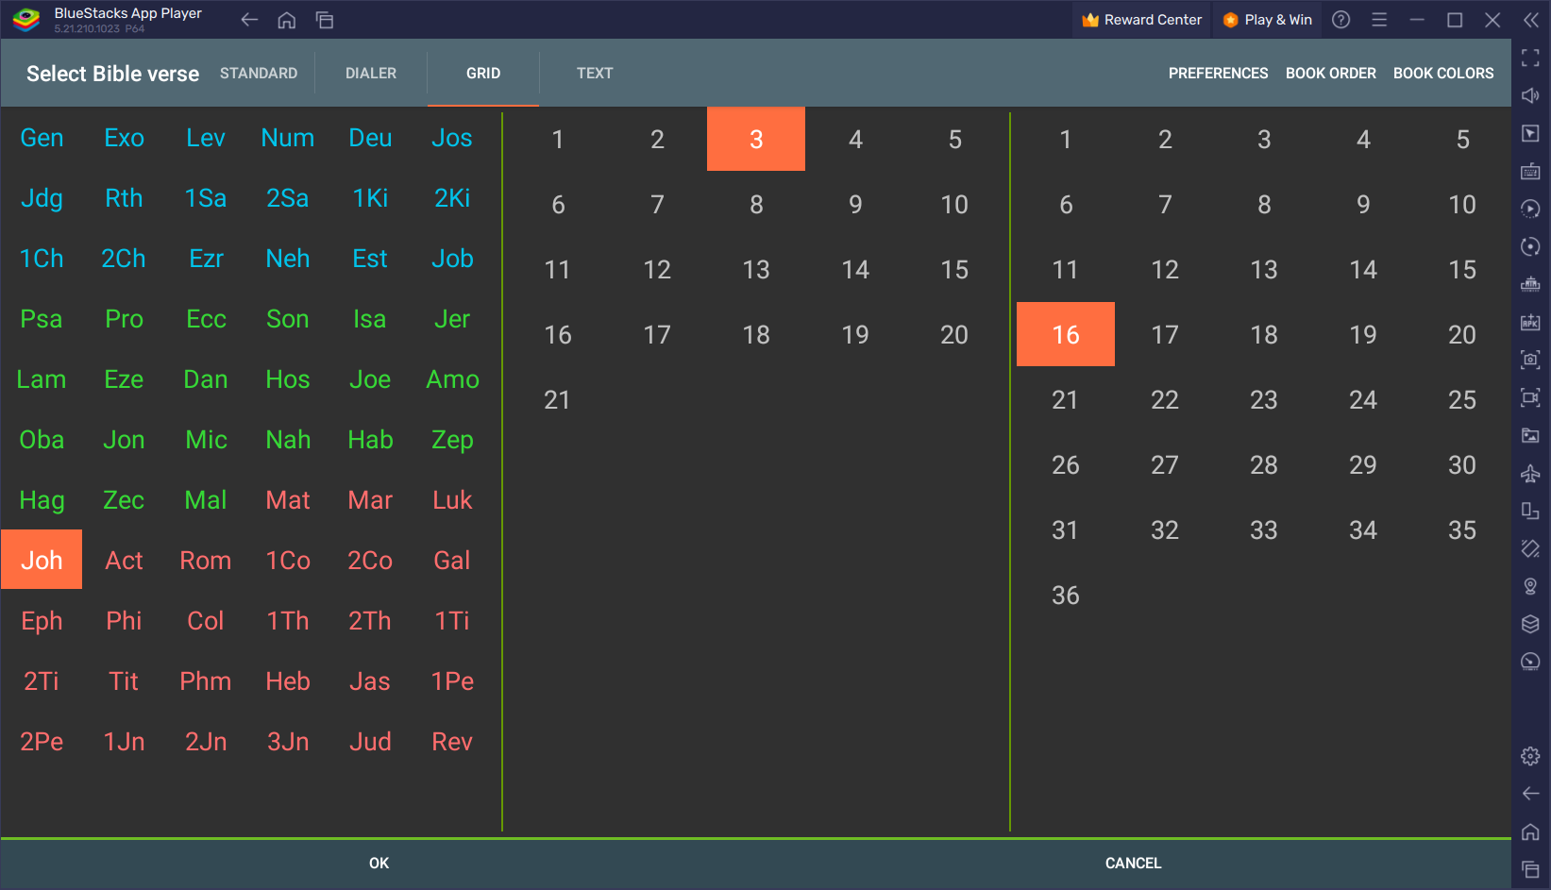Select the GRID tab
This screenshot has height=890, width=1551.
coord(483,74)
